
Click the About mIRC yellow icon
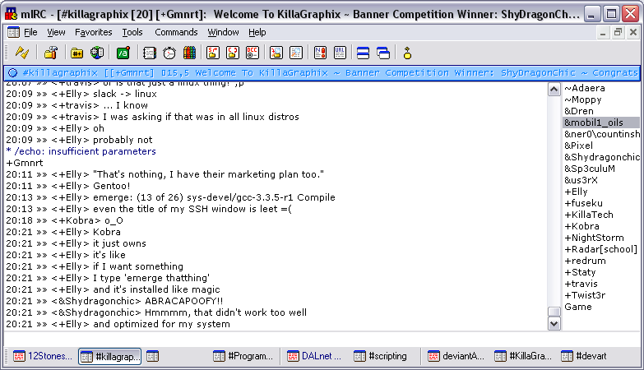[x=407, y=53]
